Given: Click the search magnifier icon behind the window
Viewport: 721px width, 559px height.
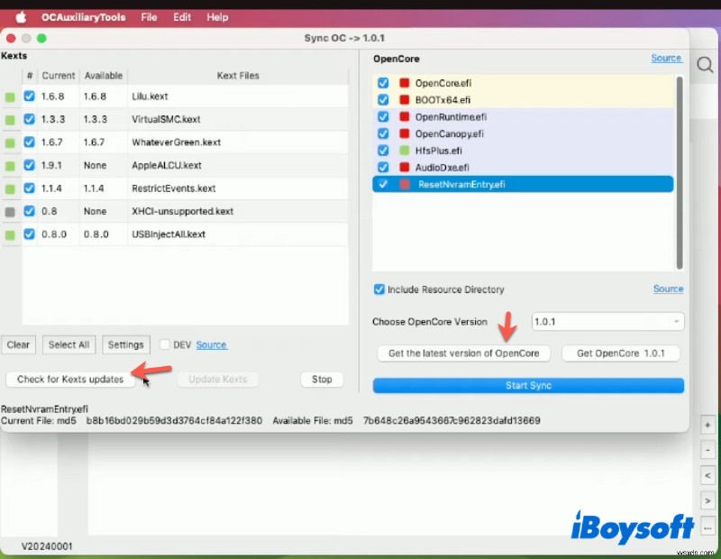Looking at the screenshot, I should [705, 65].
